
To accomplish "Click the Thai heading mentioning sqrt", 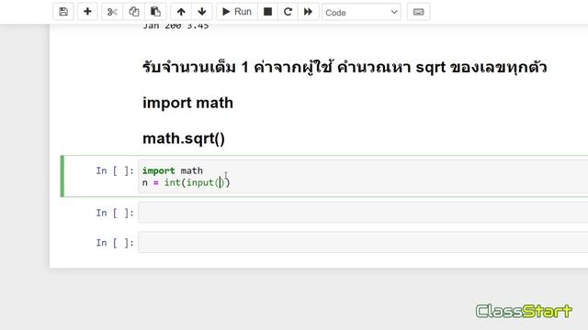I will click(345, 67).
